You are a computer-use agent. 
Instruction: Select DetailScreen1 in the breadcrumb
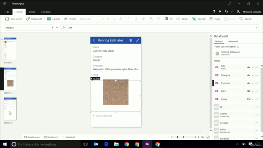coord(32,137)
